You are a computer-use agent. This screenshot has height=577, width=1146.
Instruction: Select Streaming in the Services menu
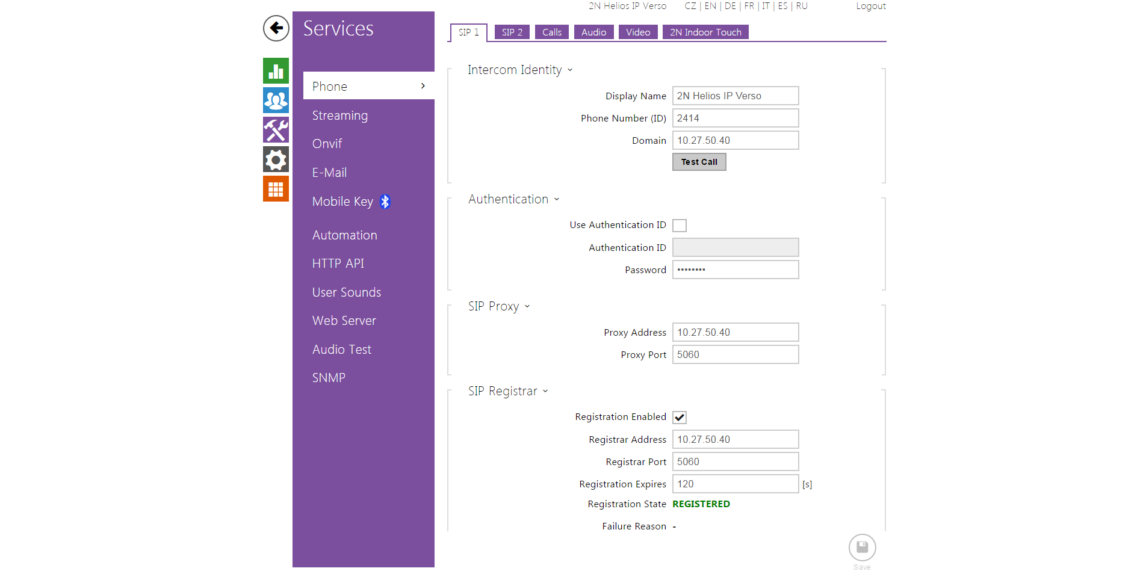(339, 116)
